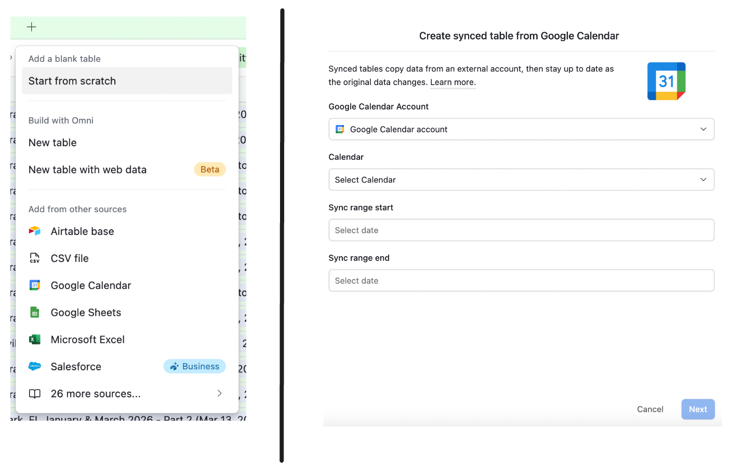Viewport: 732px width, 471px height.
Task: Expand the 26 more sources submenu arrow
Action: [x=219, y=393]
